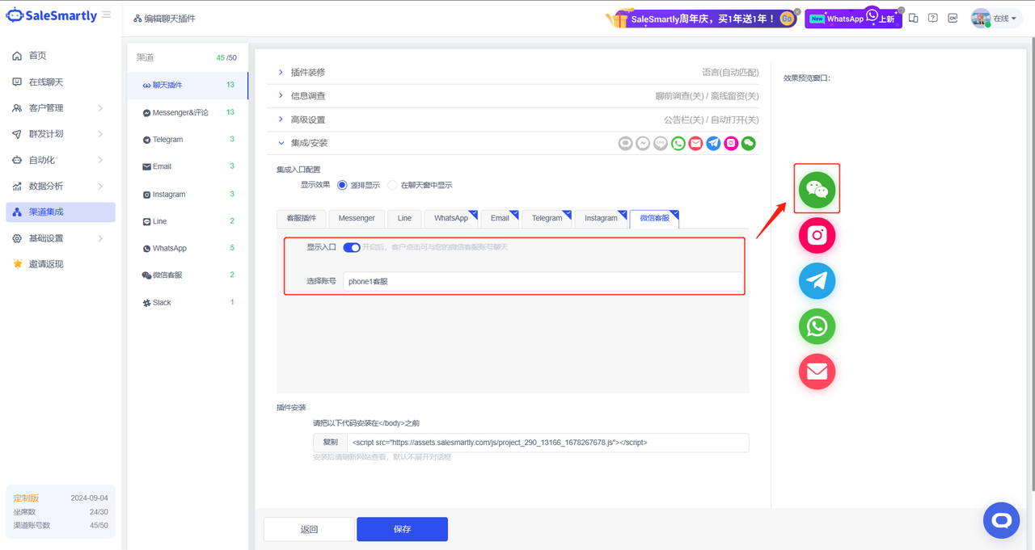Select Slack in the channel list
The height and width of the screenshot is (550, 1035).
(x=188, y=302)
